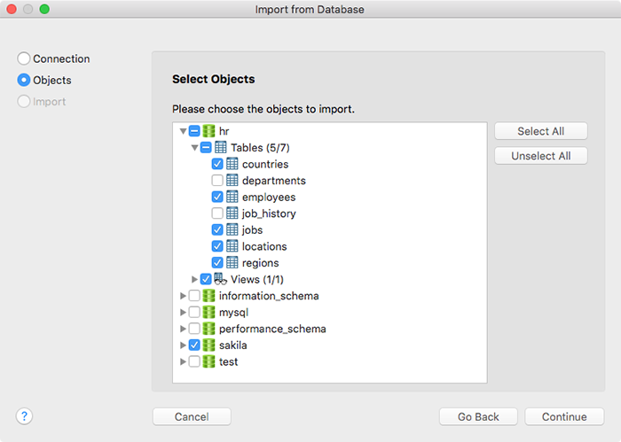Click the job_history table icon
This screenshot has height=442, width=621.
[x=232, y=213]
